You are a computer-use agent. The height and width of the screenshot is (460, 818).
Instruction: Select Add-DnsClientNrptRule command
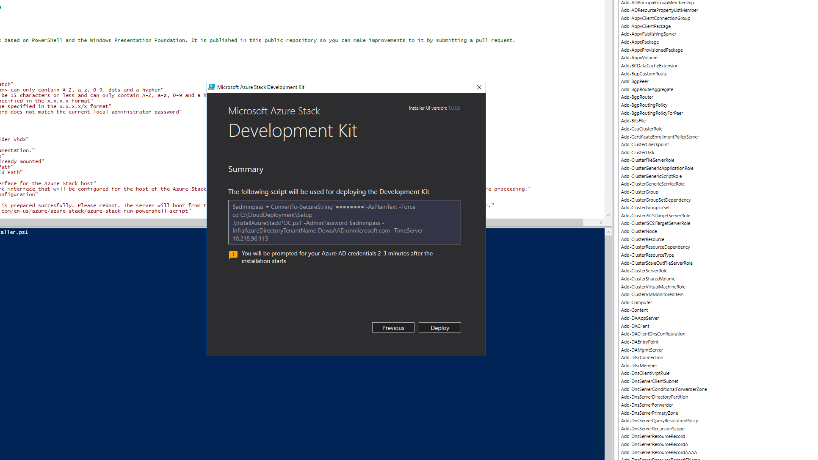645,373
